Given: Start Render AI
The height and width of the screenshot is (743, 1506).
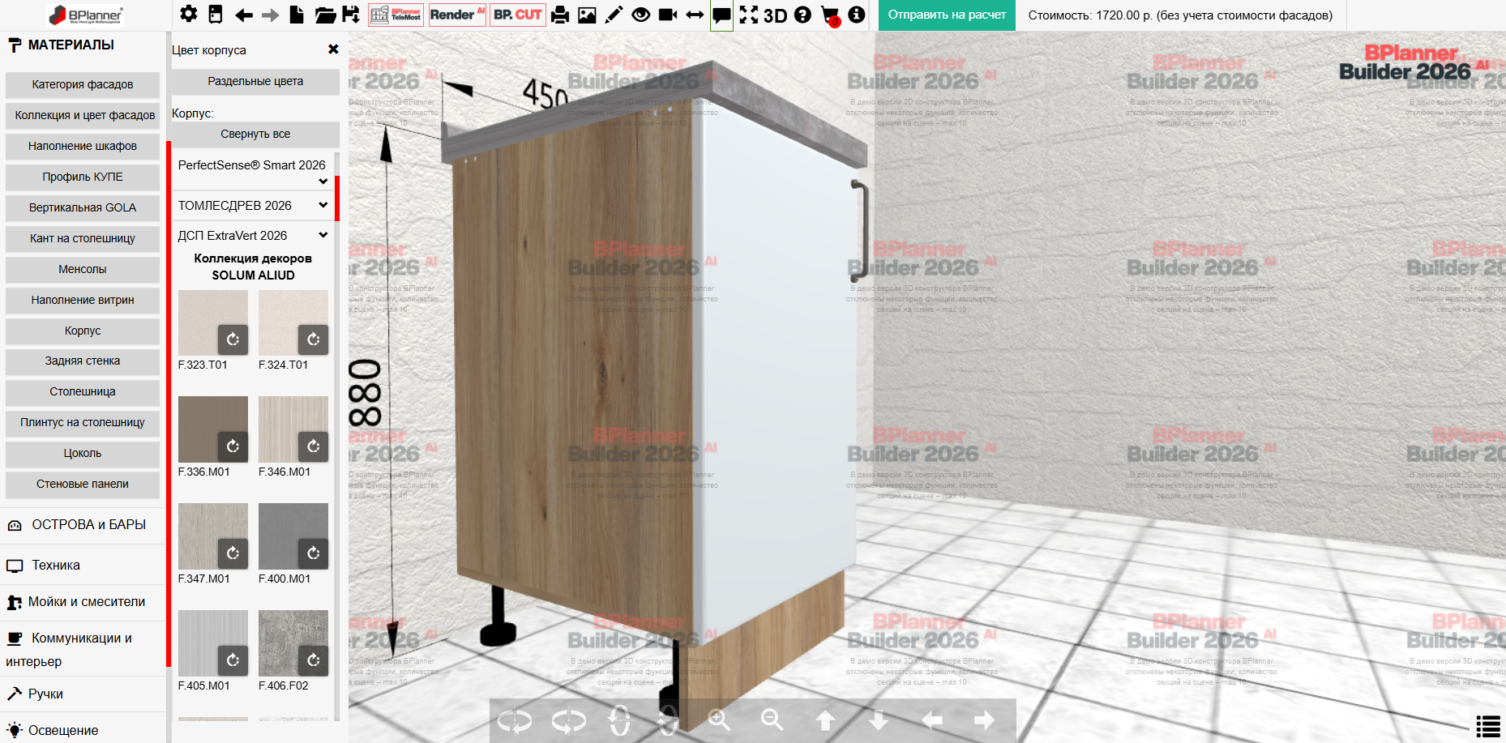Looking at the screenshot, I should click(x=457, y=15).
